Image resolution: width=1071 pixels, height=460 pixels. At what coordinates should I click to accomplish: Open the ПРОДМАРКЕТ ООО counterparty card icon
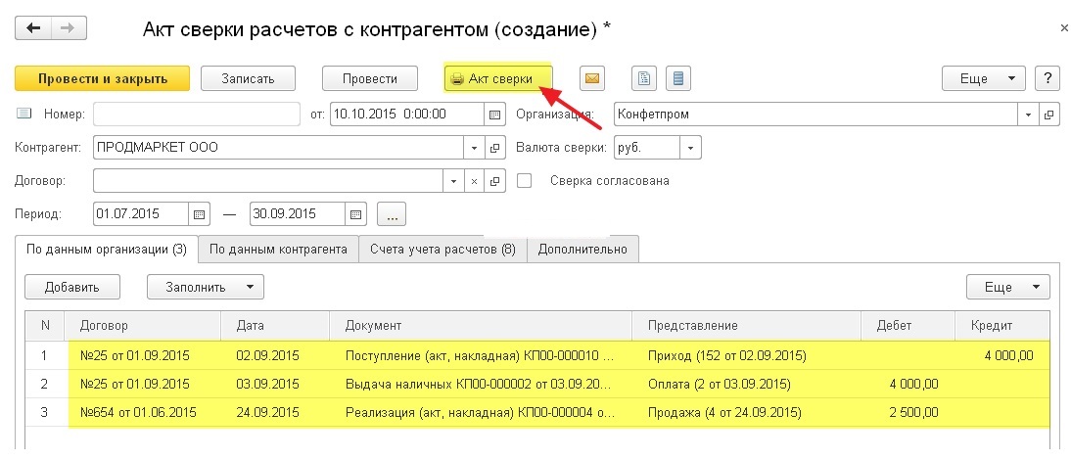coord(495,148)
